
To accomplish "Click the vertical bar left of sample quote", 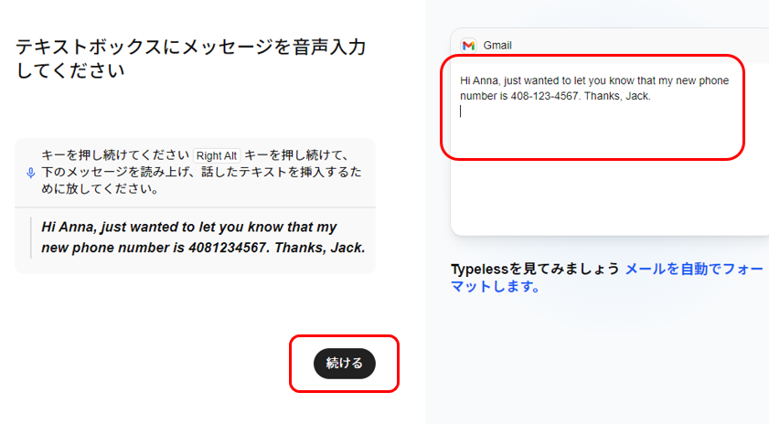I will click(30, 238).
